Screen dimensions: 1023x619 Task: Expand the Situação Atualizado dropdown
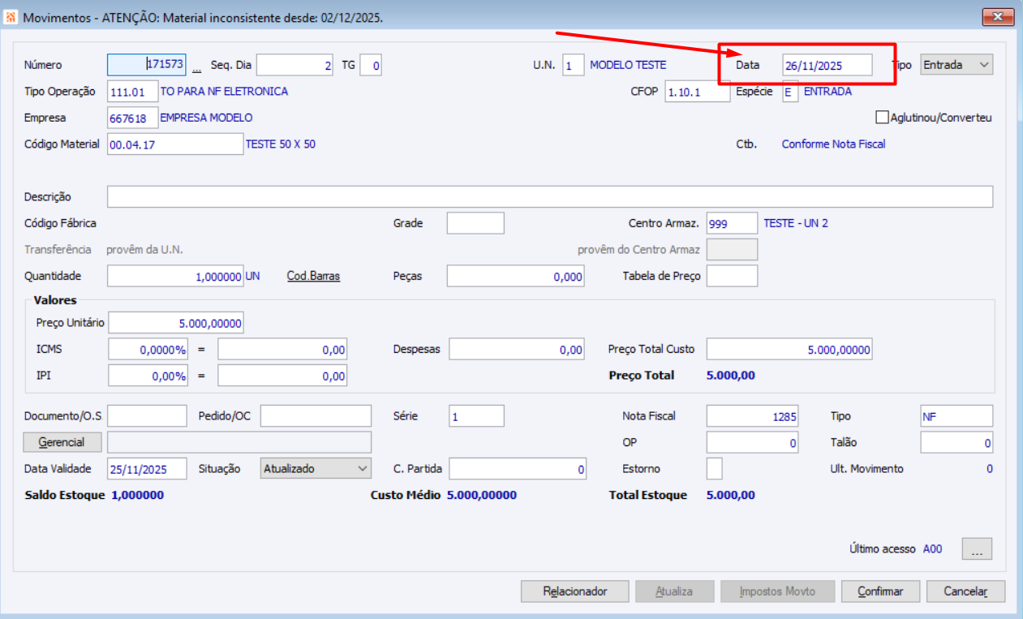click(316, 468)
